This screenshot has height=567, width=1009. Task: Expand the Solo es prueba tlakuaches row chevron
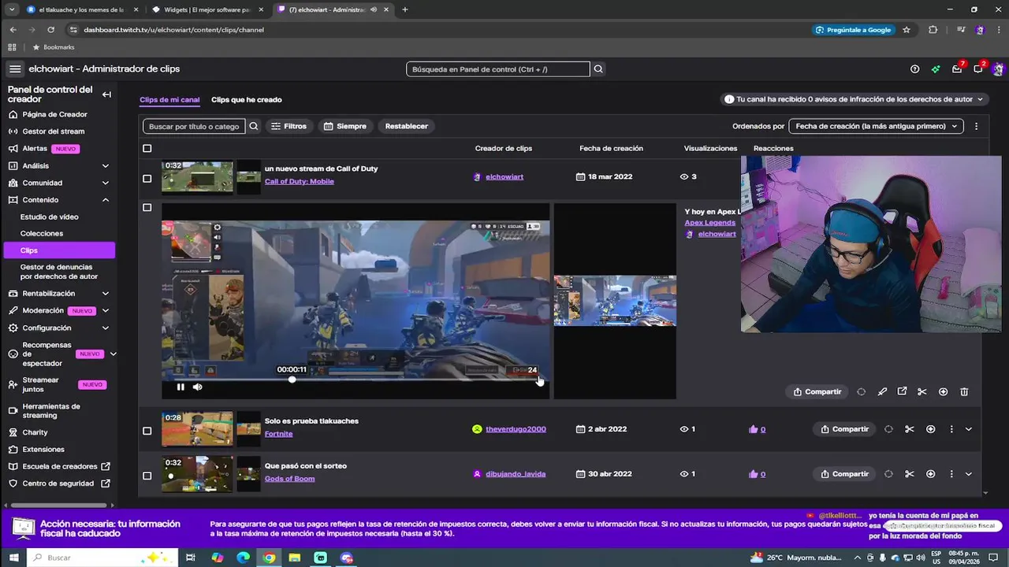(968, 429)
